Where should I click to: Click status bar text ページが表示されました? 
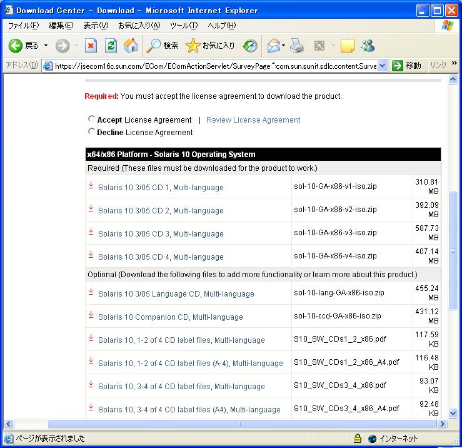[50, 438]
